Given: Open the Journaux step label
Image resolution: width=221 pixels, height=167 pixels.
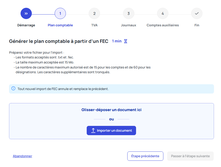Looking at the screenshot, I should (129, 25).
